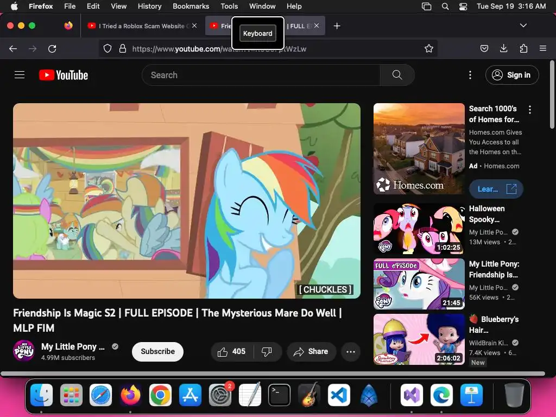556x417 pixels.
Task: Reload the current page
Action: click(x=52, y=48)
